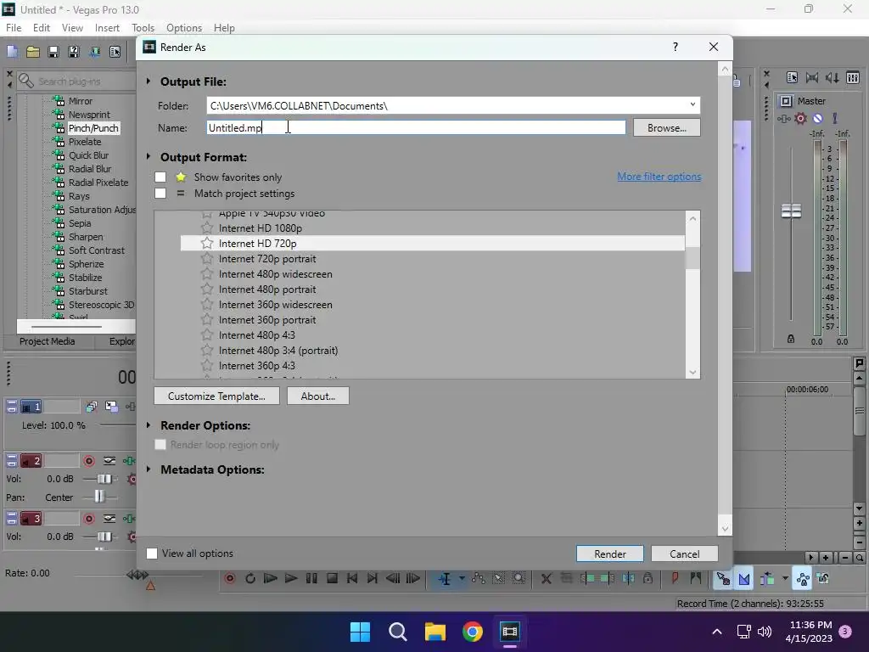Open the Windows Start menu
This screenshot has width=869, height=652.
pyautogui.click(x=360, y=632)
